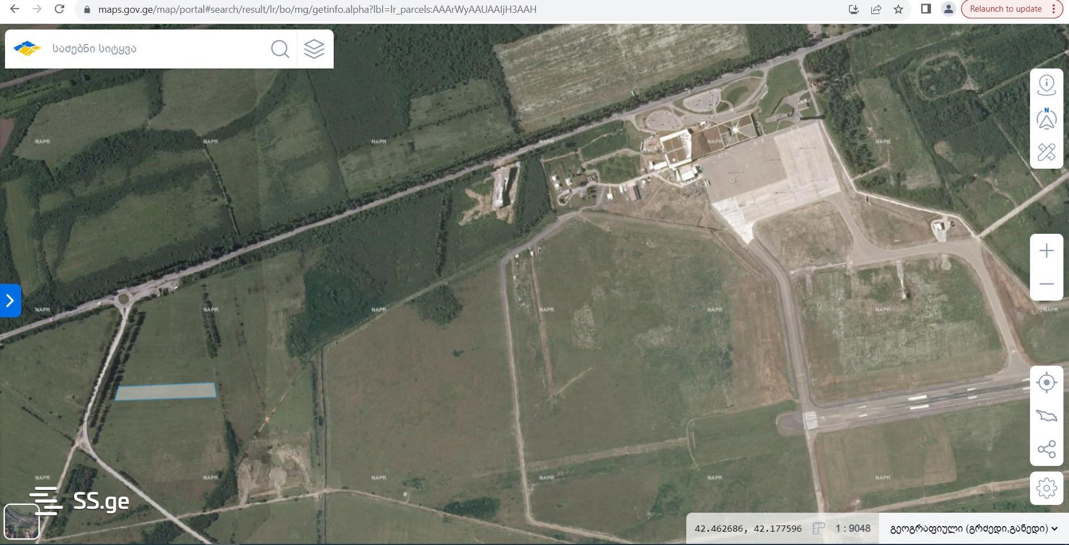Open the measure and draw tools
The image size is (1069, 545).
coord(1047,151)
